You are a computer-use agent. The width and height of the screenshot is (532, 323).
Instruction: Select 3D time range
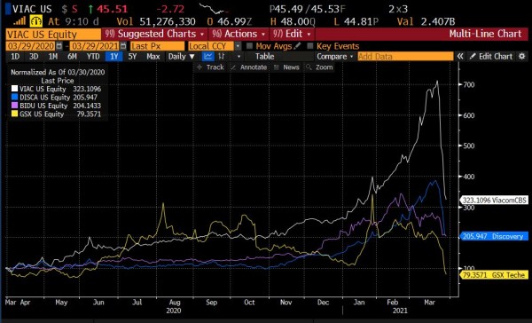(34, 57)
